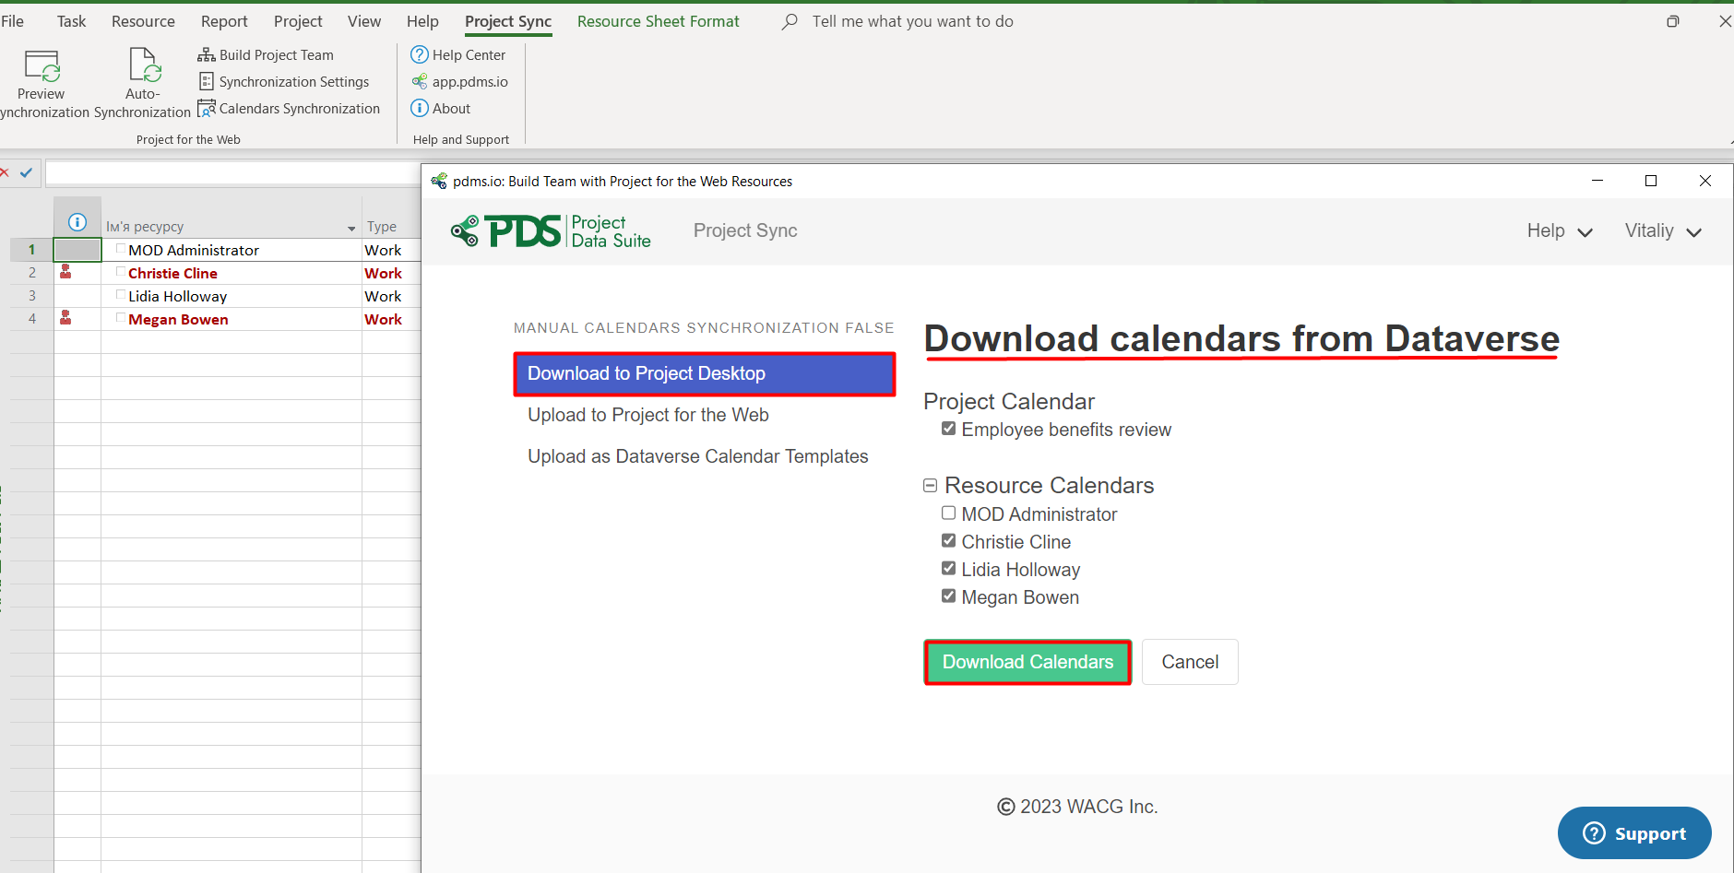Open the Task ribbon tab
Screen dimensions: 1734x873
coord(71,20)
